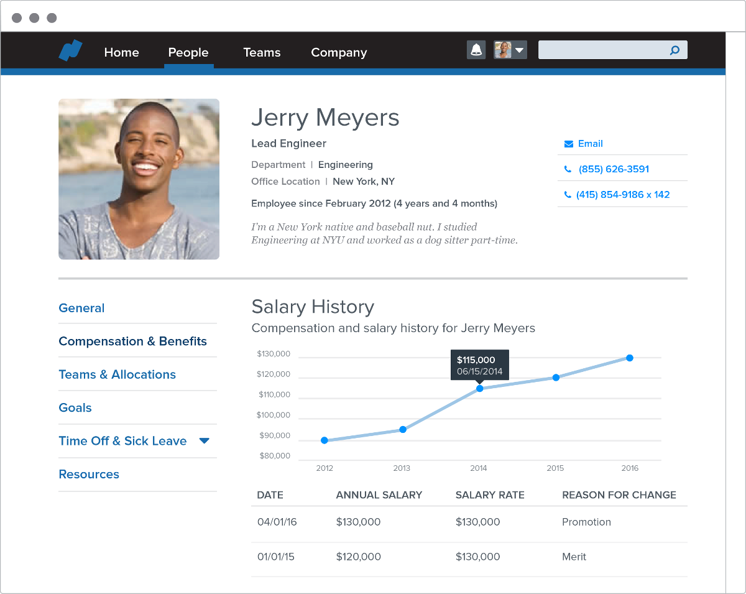Viewport: 746px width, 594px height.
Task: Click the (415) 854-9186 x 142 link
Action: coord(623,195)
